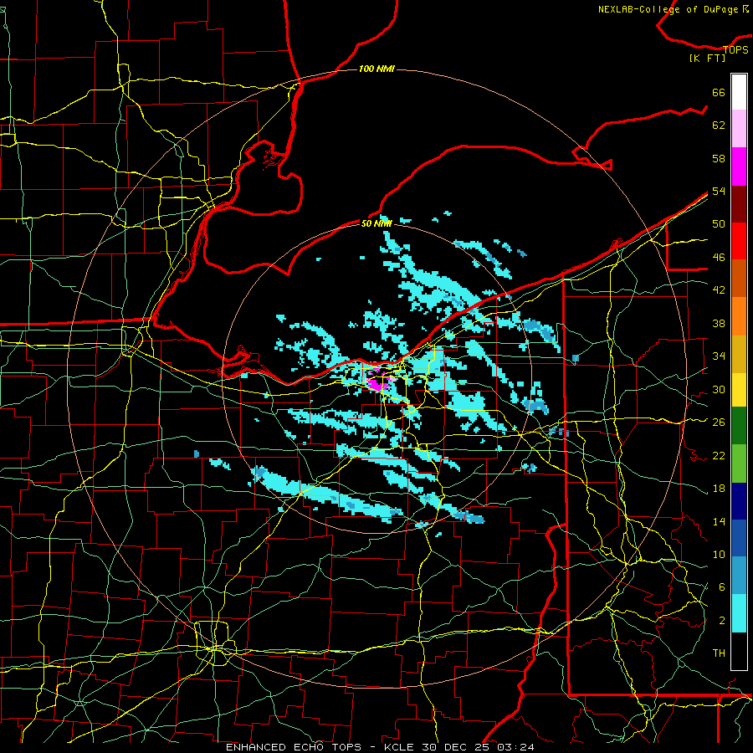Click the '100 NMI' range ring label
This screenshot has height=753, width=753.
tap(376, 69)
